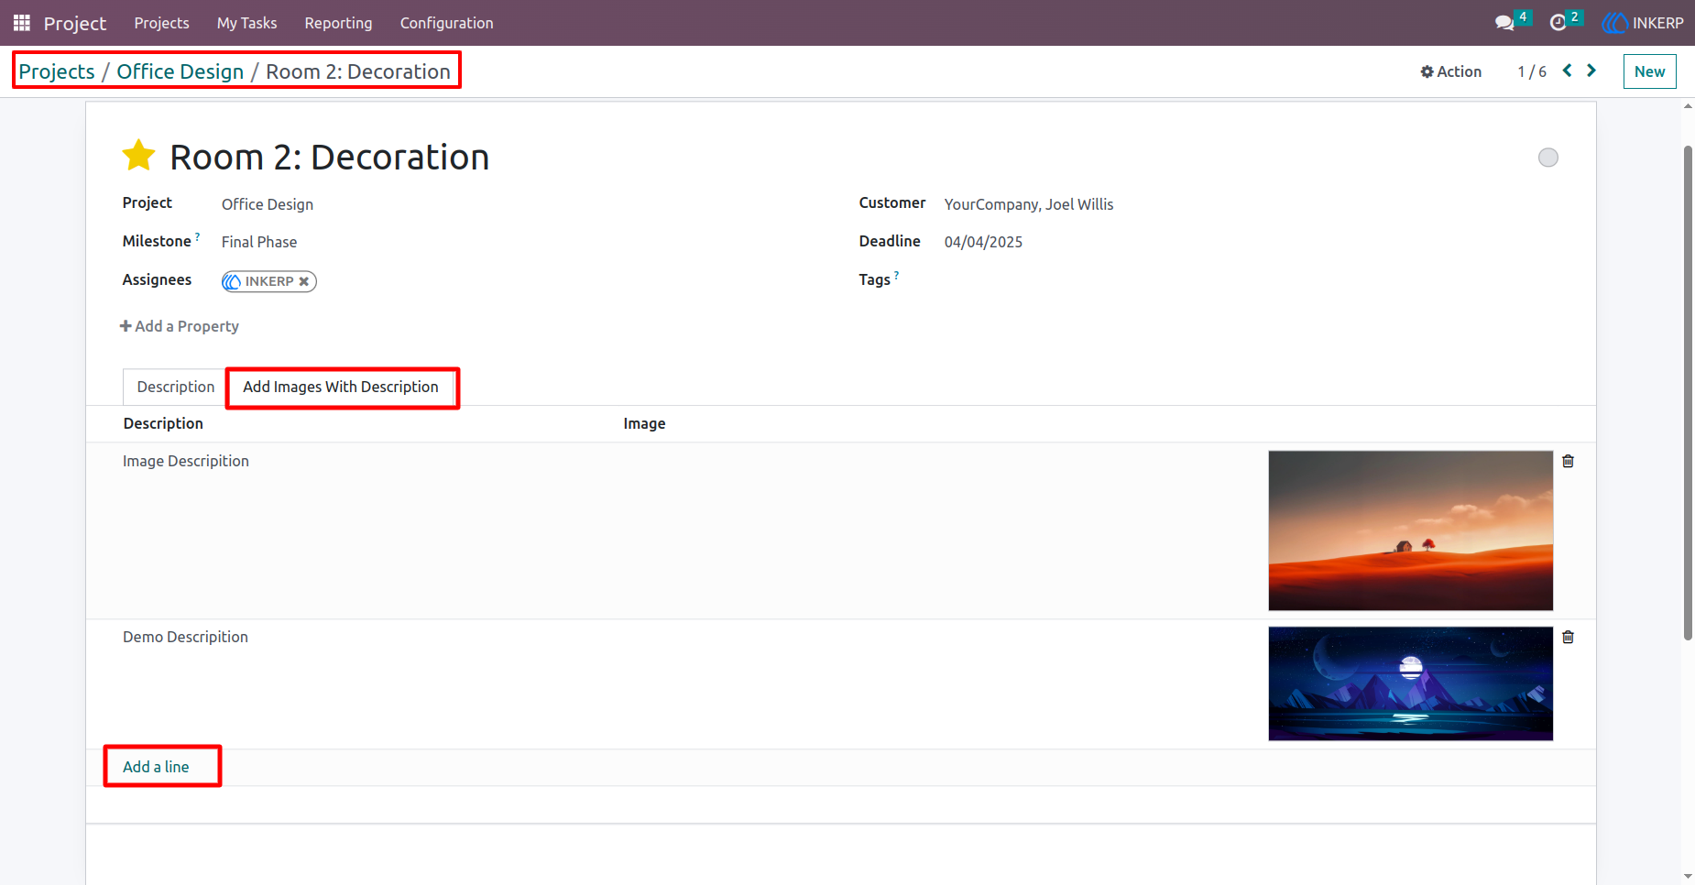The image size is (1695, 885).
Task: Show the Tags help tooltip mark
Action: [896, 275]
